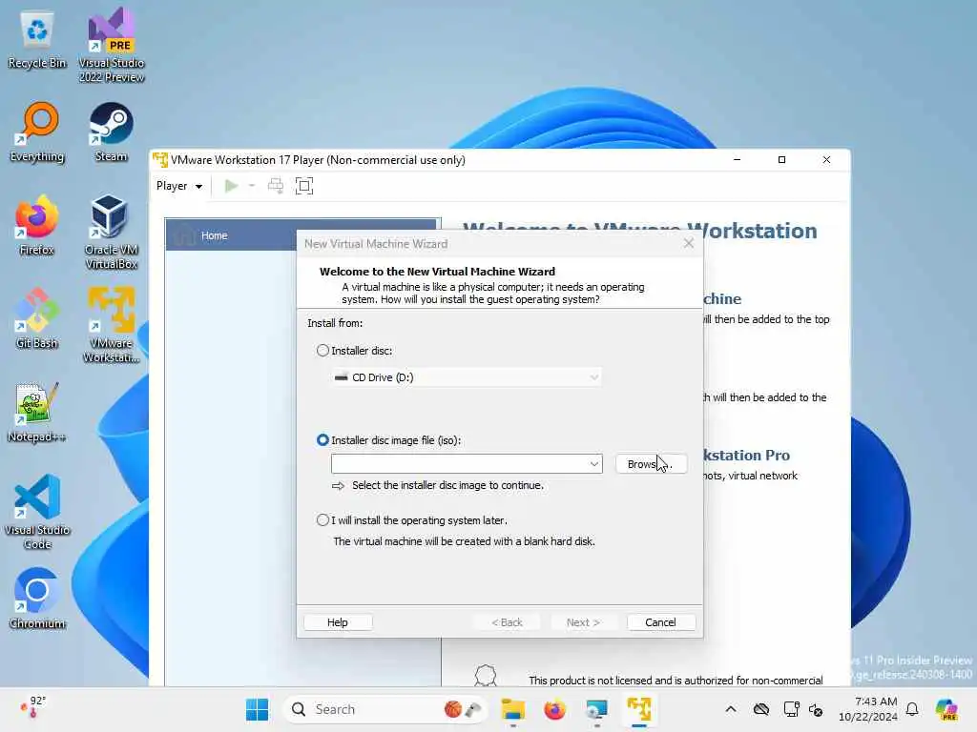Open Visual Studio 2022 Preview desktop shortcut
977x732 pixels.
(112, 45)
